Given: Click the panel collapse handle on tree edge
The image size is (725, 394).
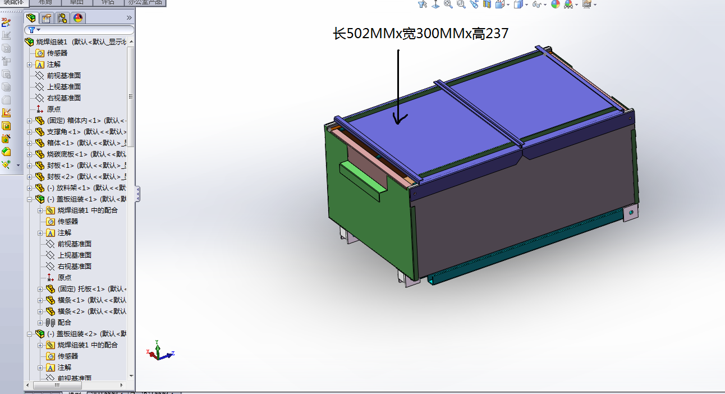Looking at the screenshot, I should [138, 194].
